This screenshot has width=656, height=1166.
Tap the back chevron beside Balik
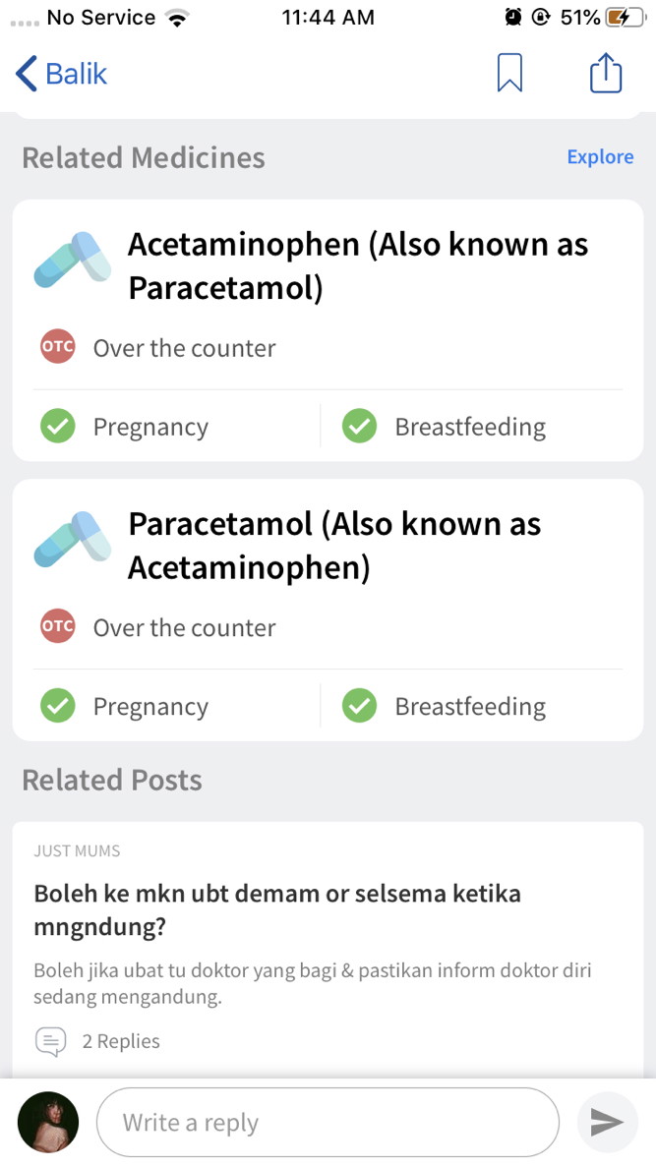pyautogui.click(x=26, y=74)
